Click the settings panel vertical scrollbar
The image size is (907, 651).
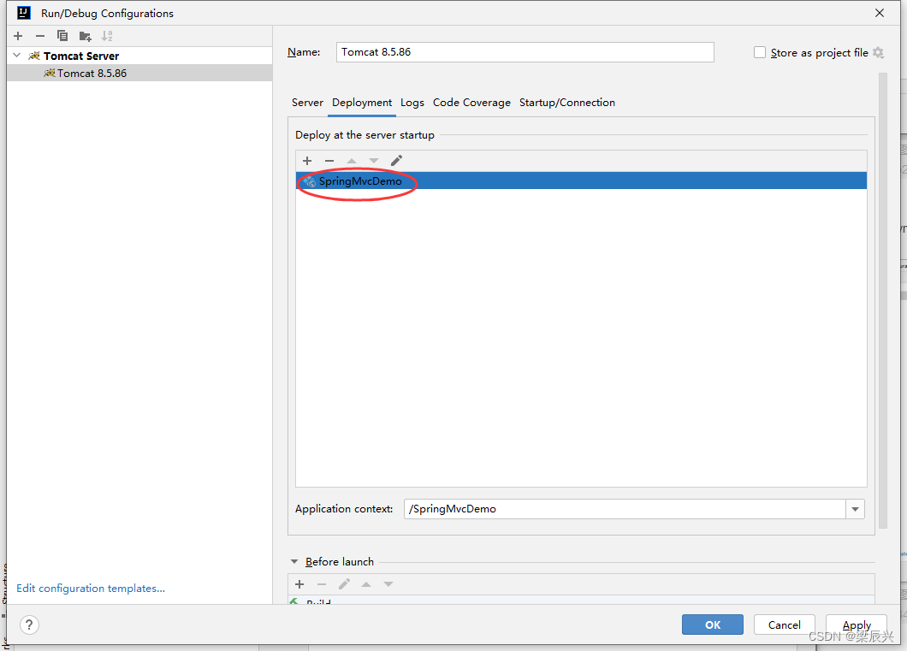coord(882,300)
